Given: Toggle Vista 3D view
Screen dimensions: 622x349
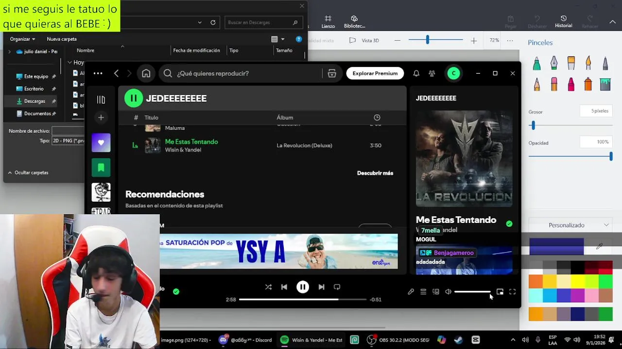Looking at the screenshot, I should 364,41.
